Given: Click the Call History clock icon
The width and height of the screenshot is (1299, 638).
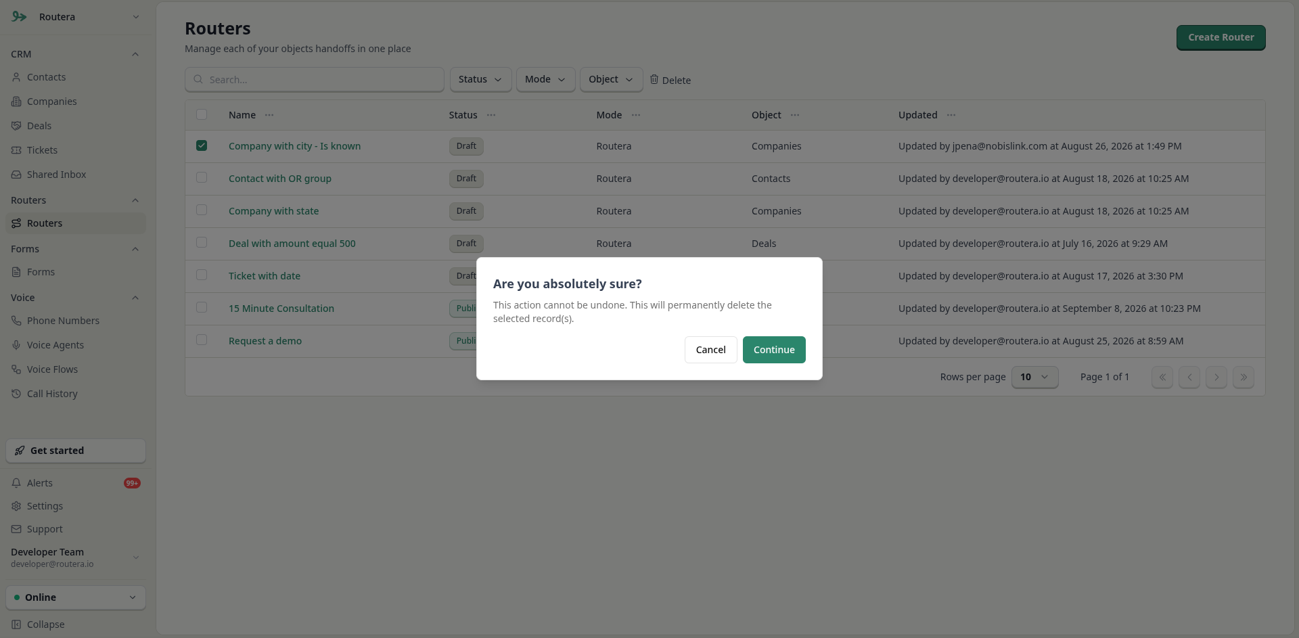Looking at the screenshot, I should click(x=16, y=394).
